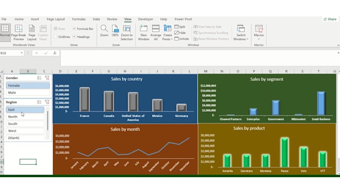This screenshot has height=191, width=340.
Task: Click the Small Business bar in segment chart
Action: (321, 103)
